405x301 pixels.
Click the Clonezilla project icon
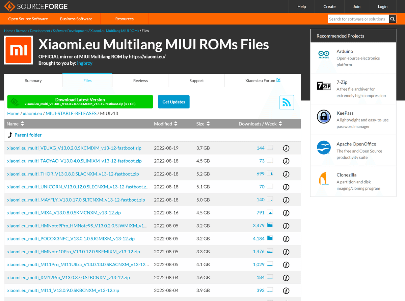click(324, 178)
